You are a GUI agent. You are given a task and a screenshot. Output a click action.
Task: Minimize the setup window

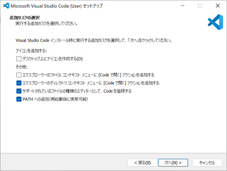[x=183, y=6]
